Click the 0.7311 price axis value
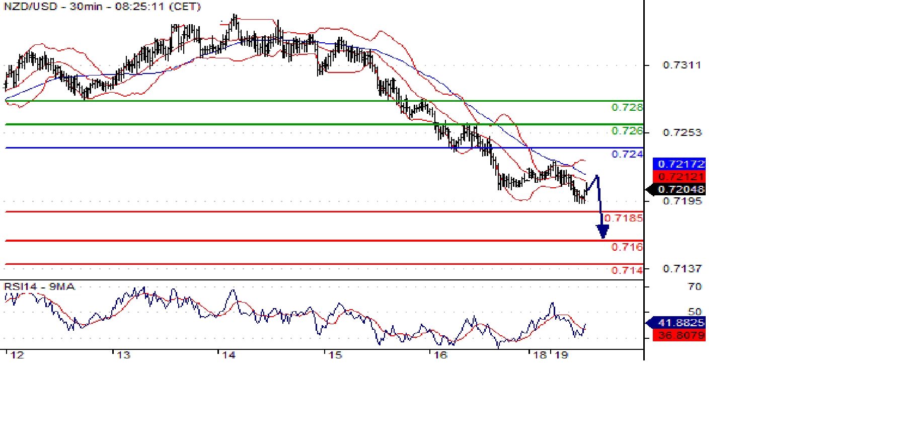 pos(682,65)
